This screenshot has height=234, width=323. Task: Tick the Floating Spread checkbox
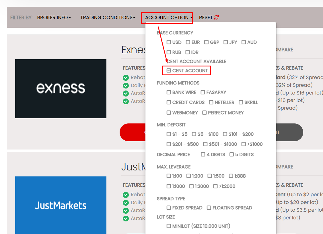click(209, 208)
